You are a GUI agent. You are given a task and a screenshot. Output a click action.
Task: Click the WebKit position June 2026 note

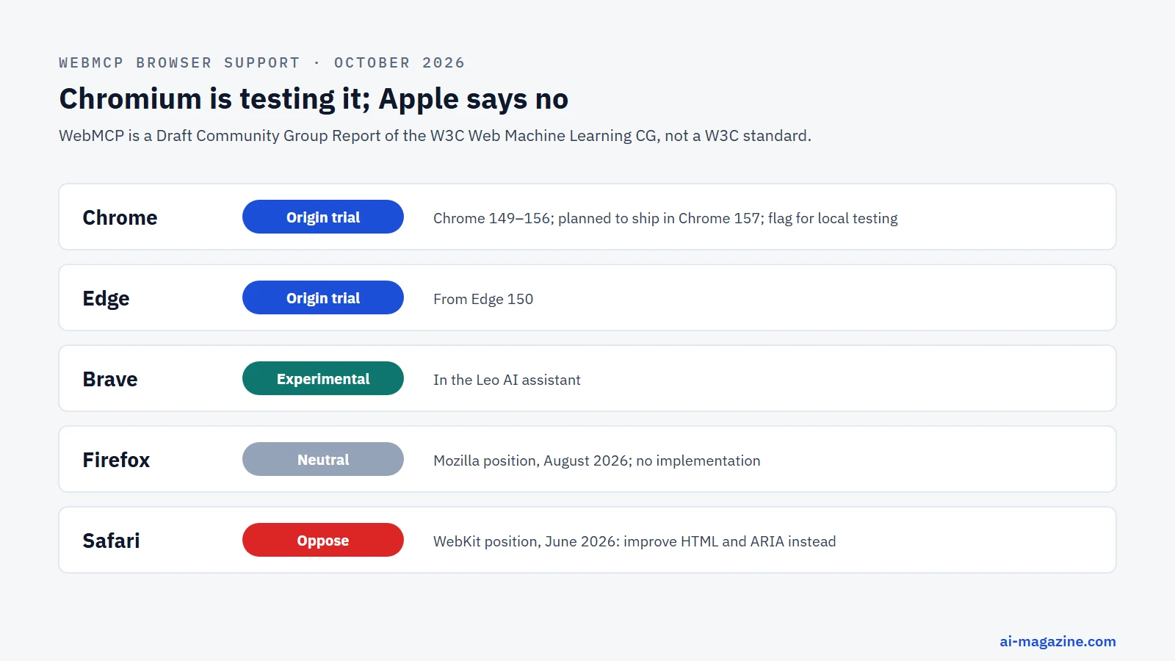634,541
